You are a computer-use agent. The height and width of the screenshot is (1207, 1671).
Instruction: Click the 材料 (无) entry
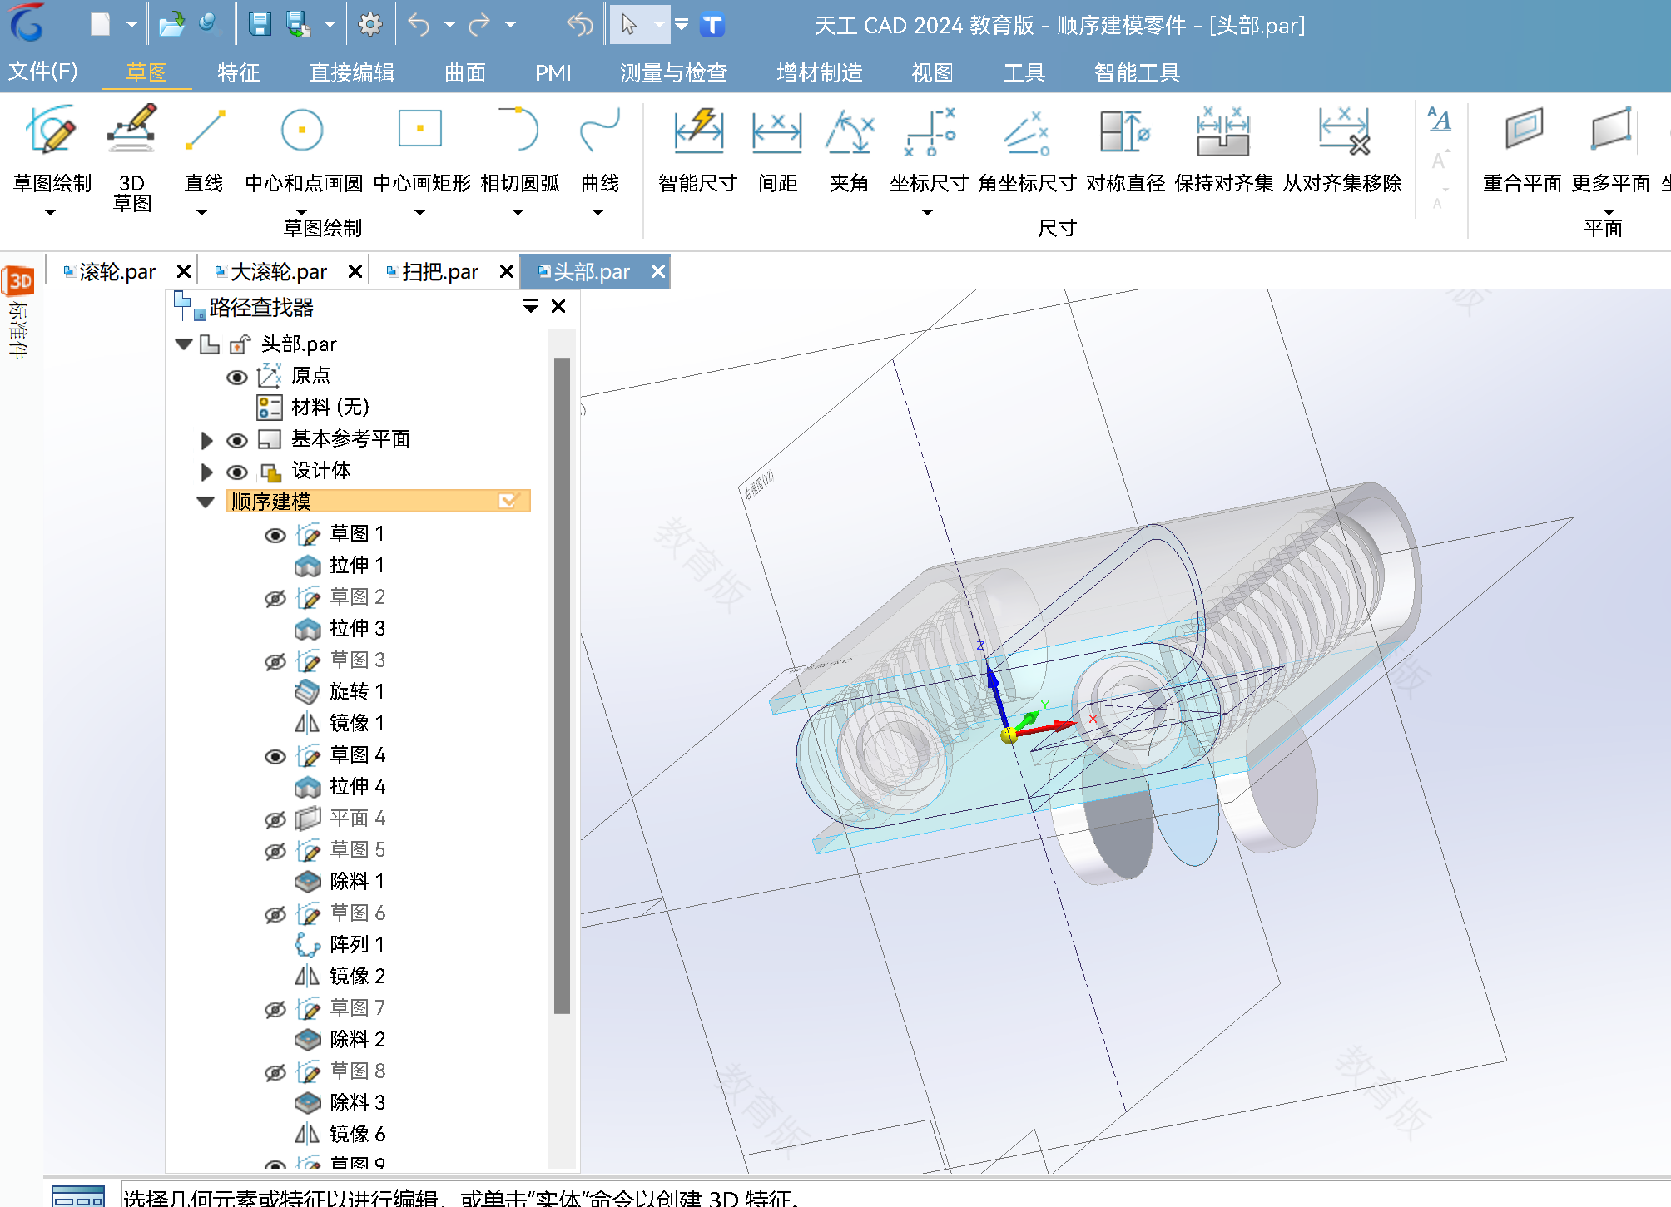click(x=313, y=408)
